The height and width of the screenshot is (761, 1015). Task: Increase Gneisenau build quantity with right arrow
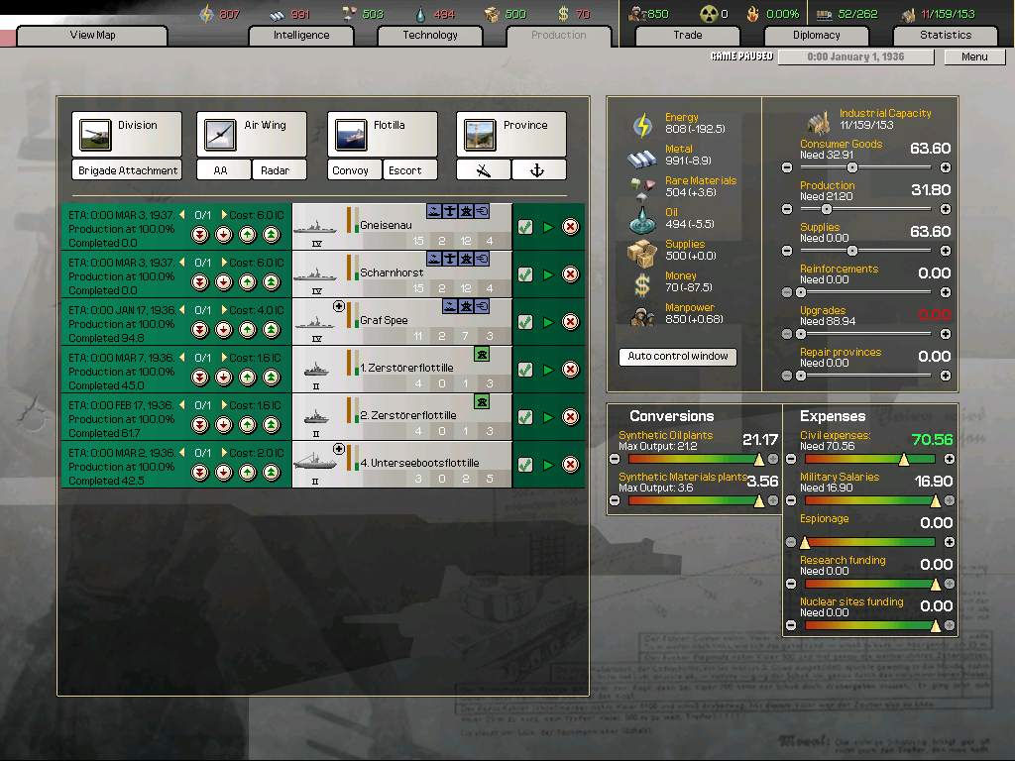(x=223, y=215)
